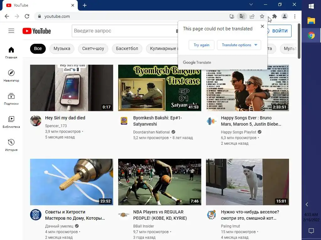Open the Chrome three-dot menu
321x240 pixels.
click(295, 16)
